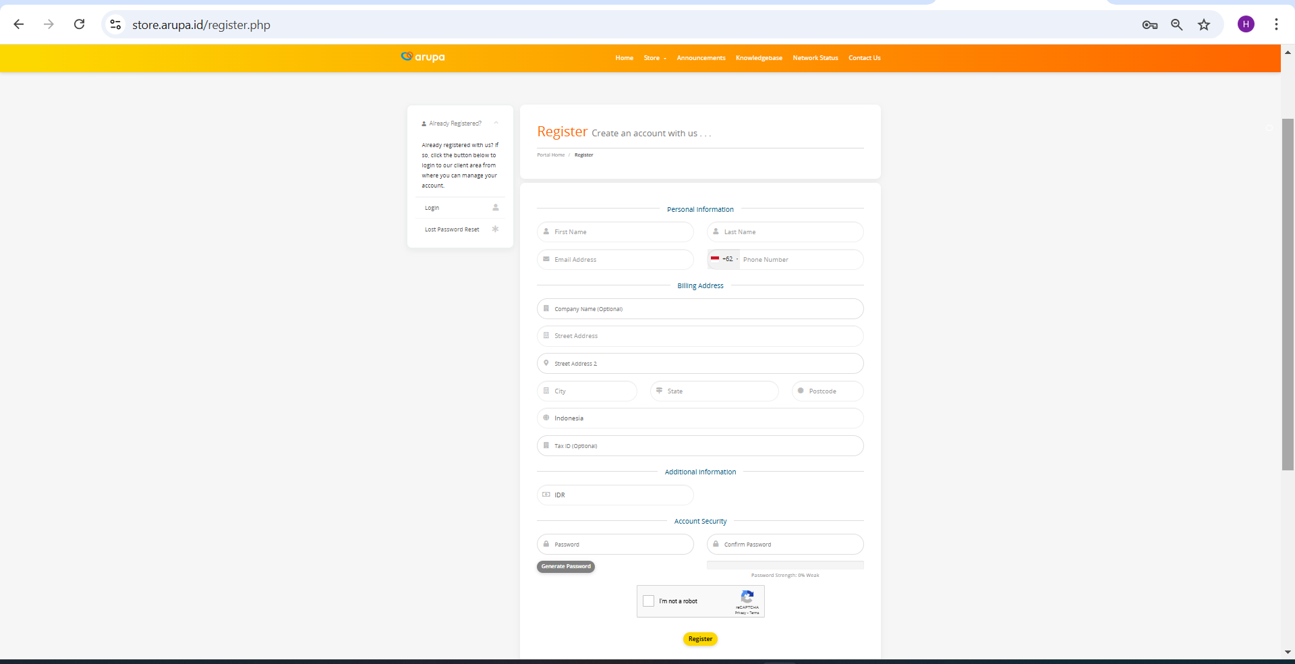Viewport: 1295px width, 664px height.
Task: Click inside the First Name input field
Action: click(x=614, y=231)
